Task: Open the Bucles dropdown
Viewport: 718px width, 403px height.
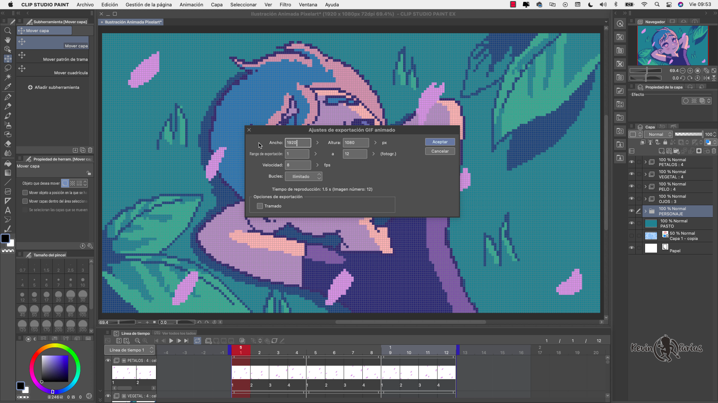Action: (303, 176)
